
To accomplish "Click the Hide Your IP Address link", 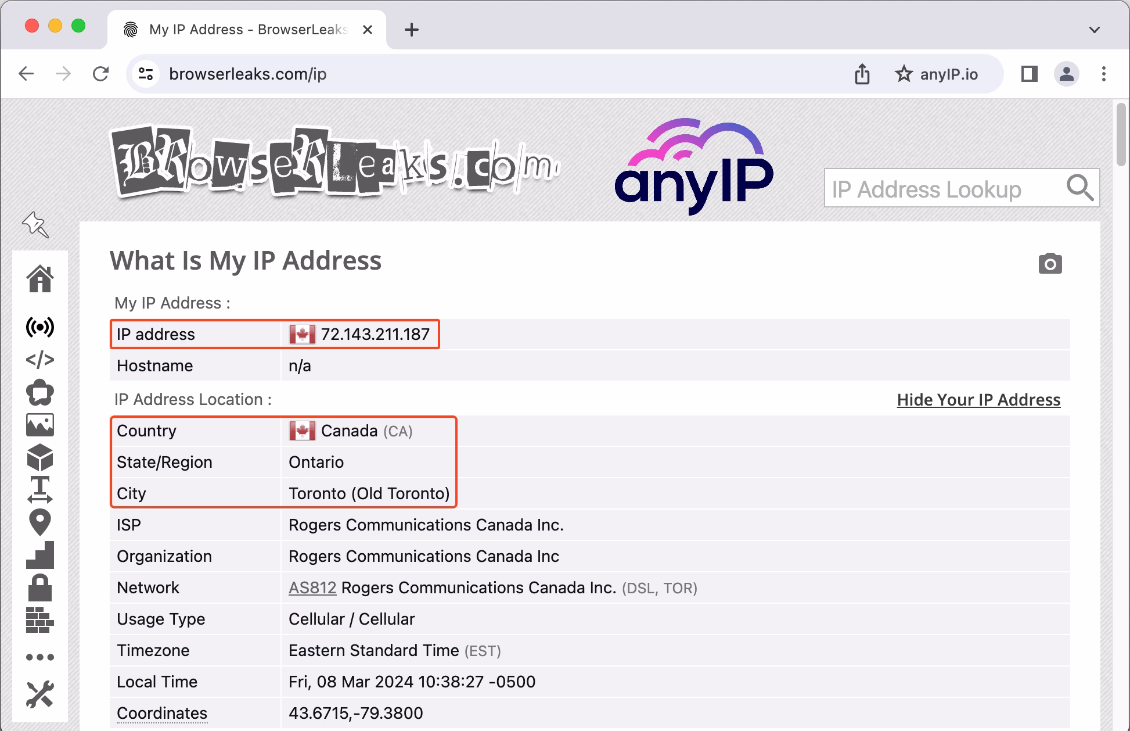I will click(978, 400).
